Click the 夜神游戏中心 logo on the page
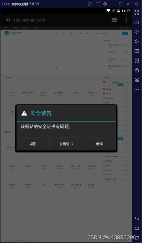The image size is (142, 243). [13, 33]
